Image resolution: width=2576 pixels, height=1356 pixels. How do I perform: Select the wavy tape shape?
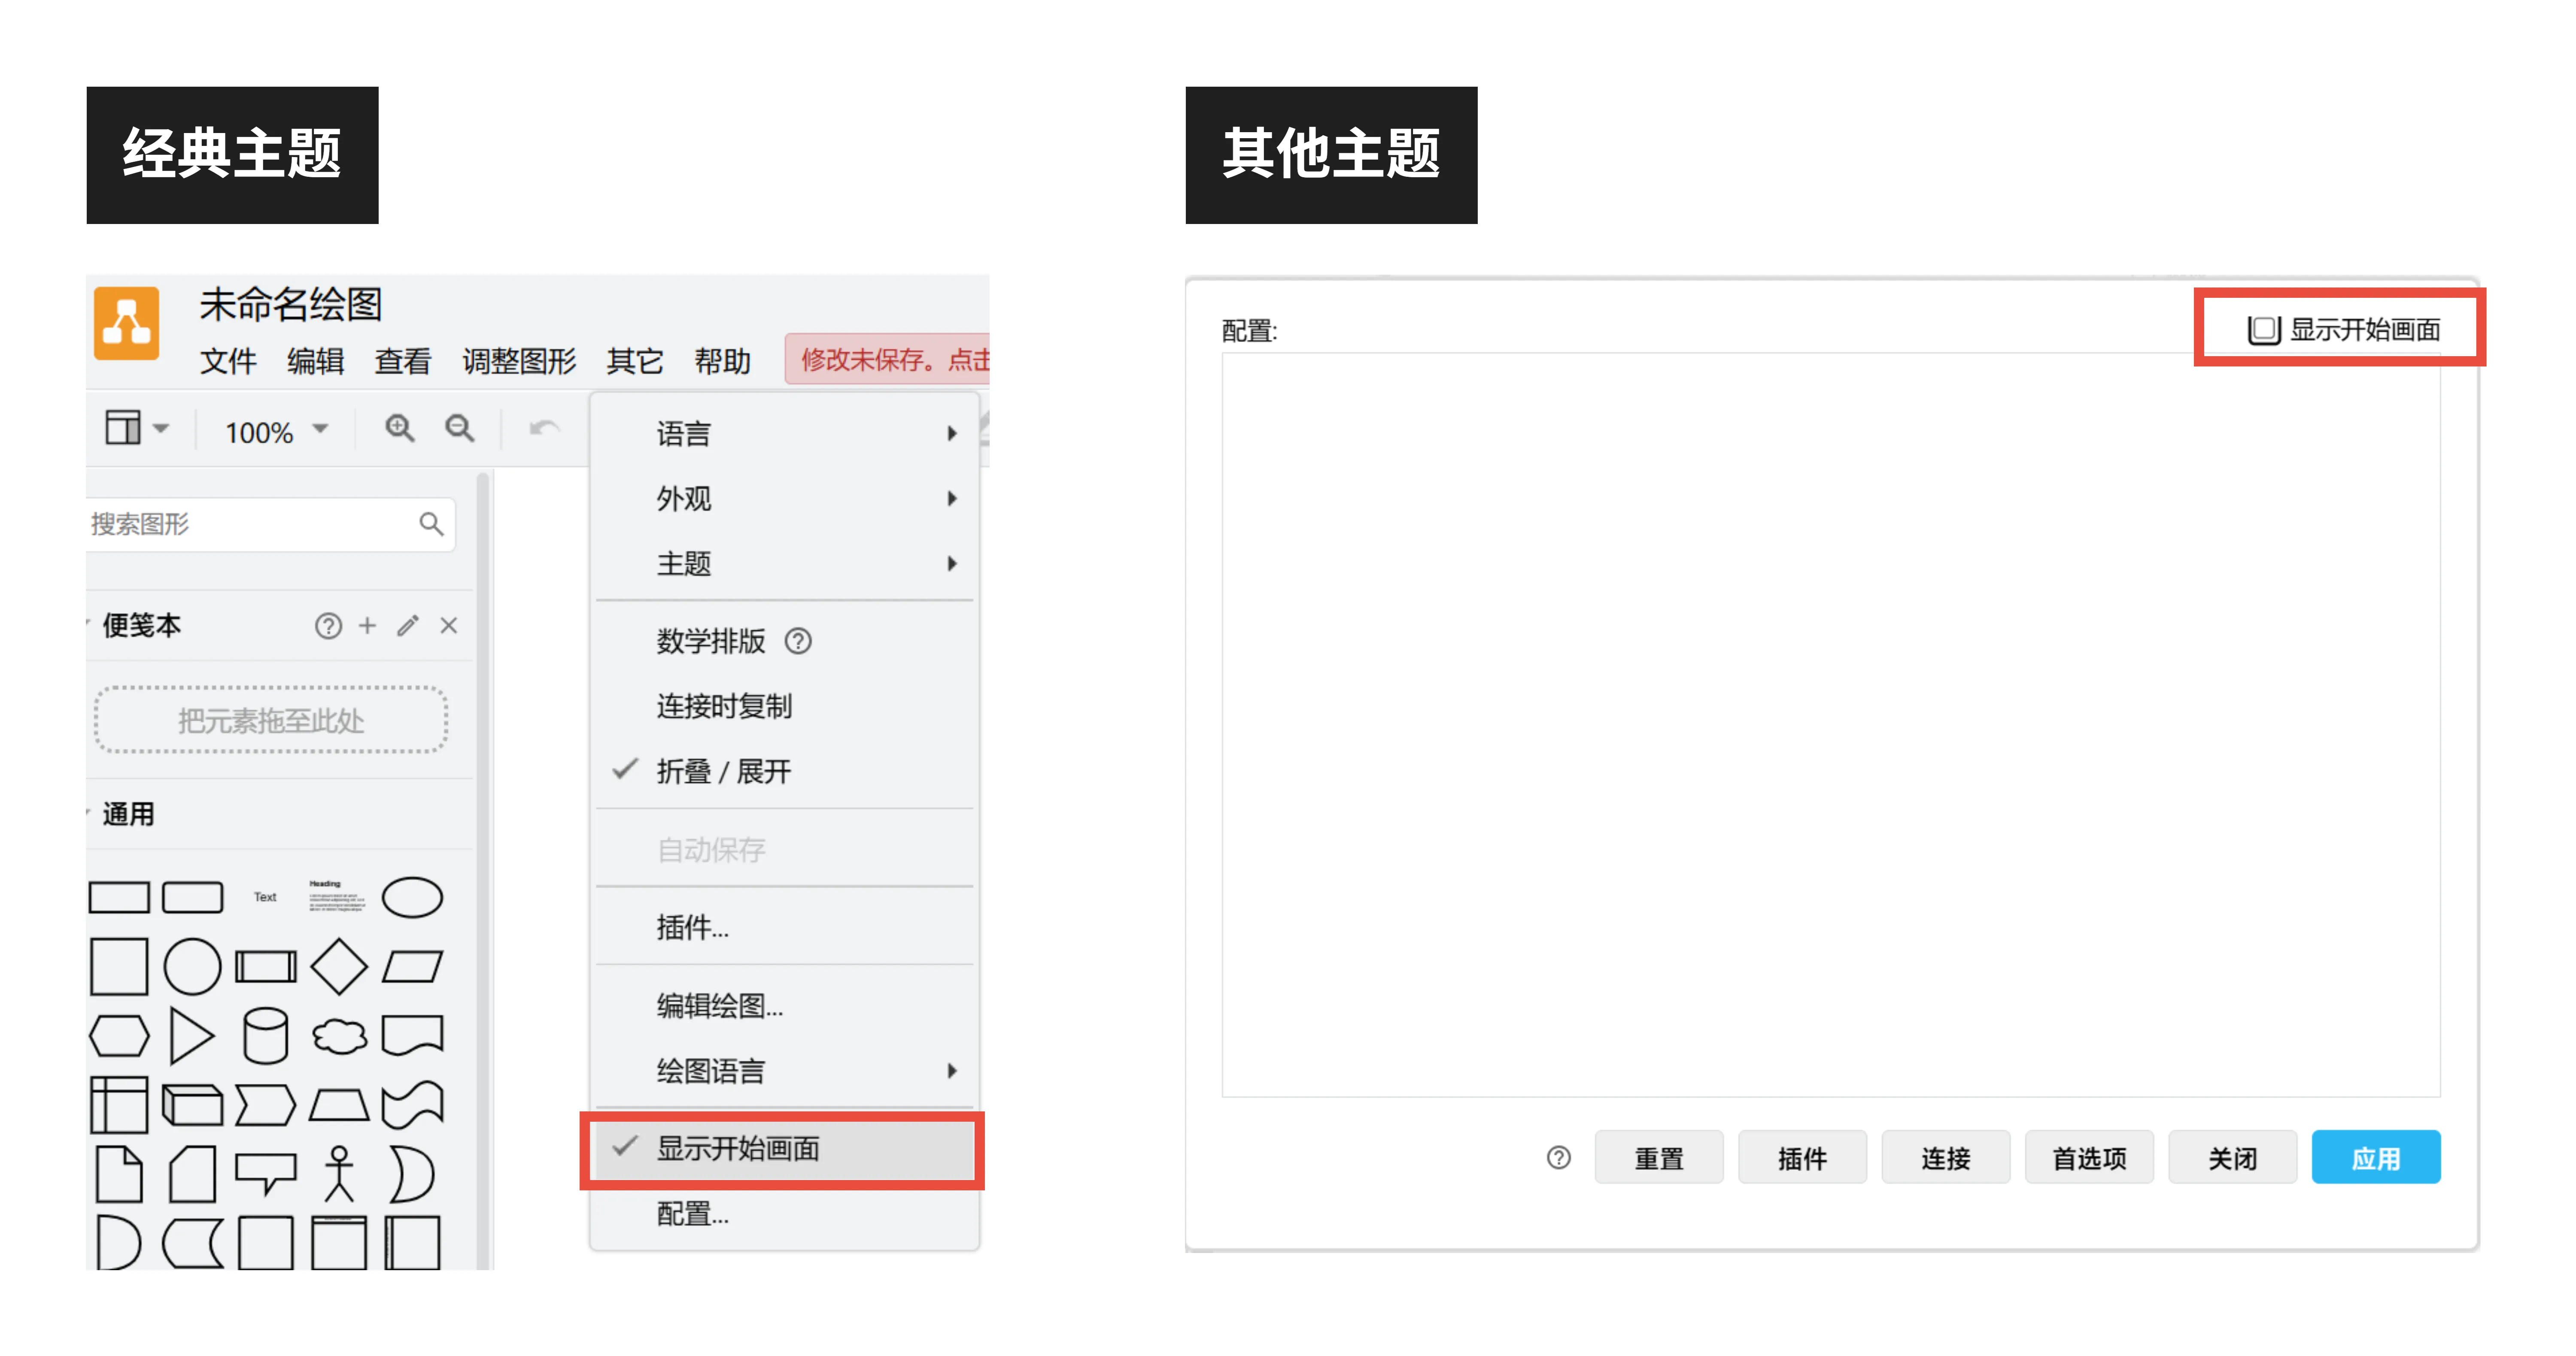(x=412, y=1105)
